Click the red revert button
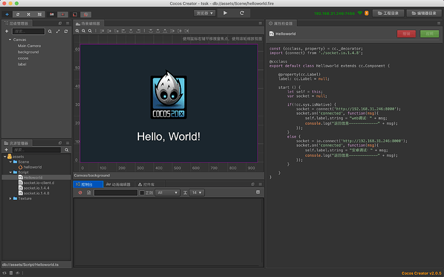The width and height of the screenshot is (444, 277). click(405, 33)
